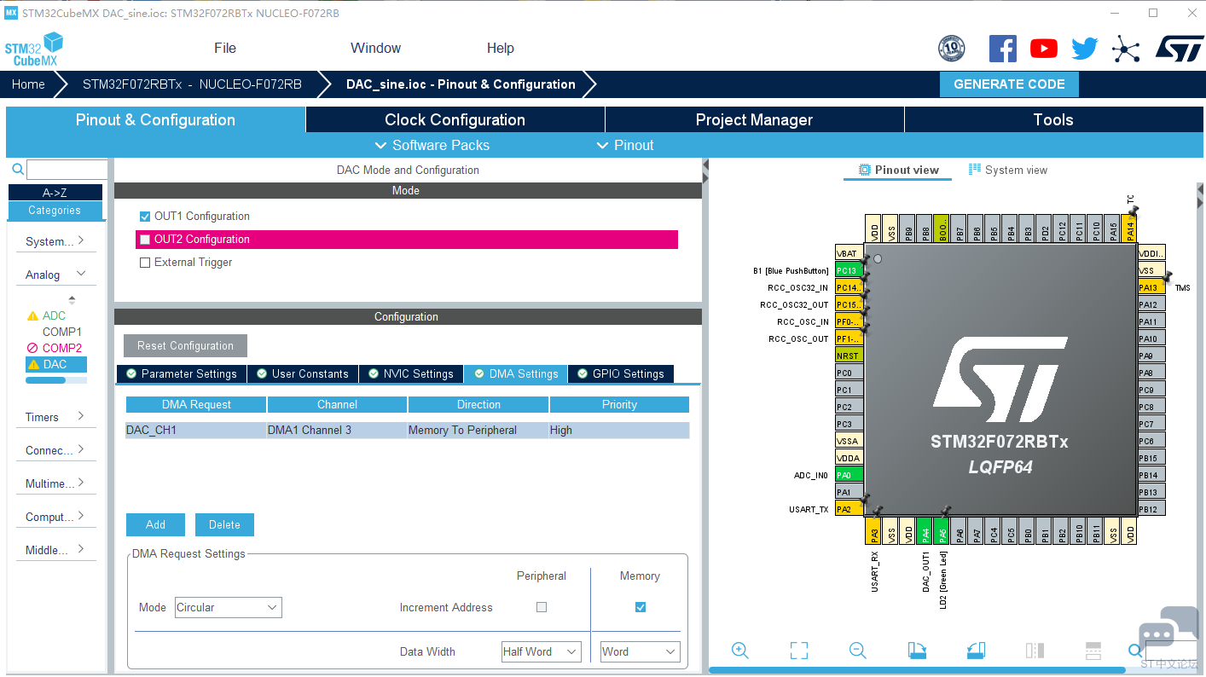Zoom in on the pinout view

pyautogui.click(x=740, y=651)
